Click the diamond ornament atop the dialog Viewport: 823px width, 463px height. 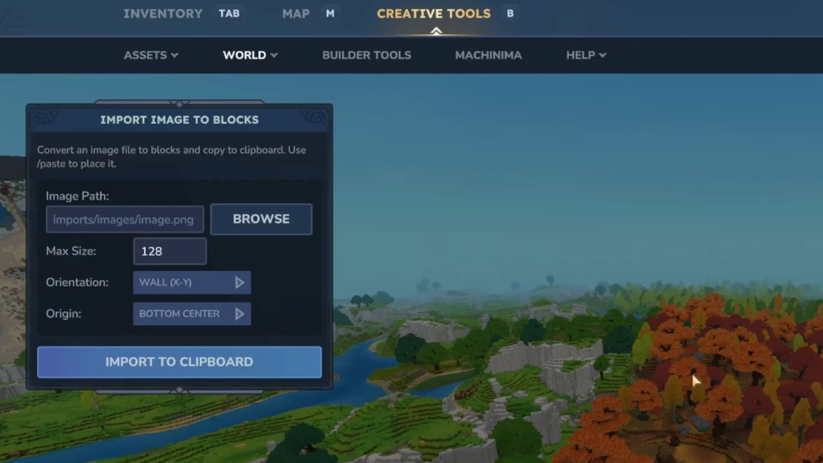(x=179, y=104)
